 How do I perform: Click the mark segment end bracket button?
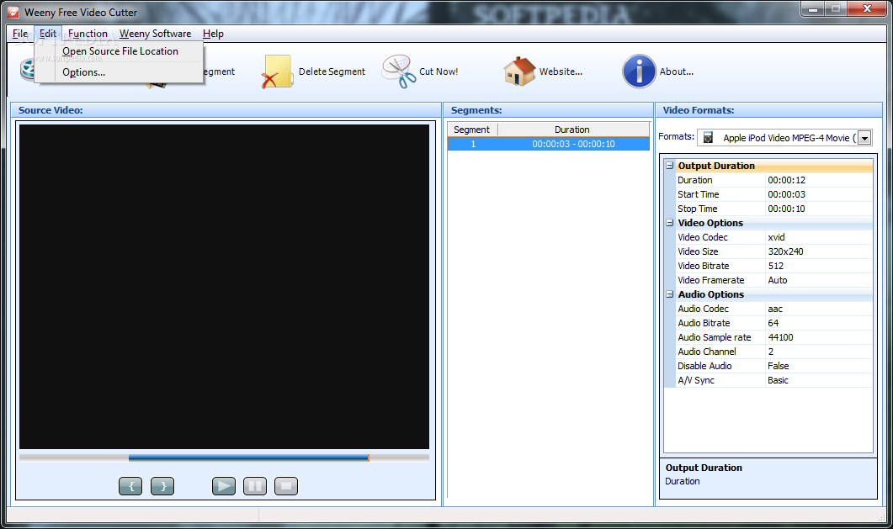[162, 486]
